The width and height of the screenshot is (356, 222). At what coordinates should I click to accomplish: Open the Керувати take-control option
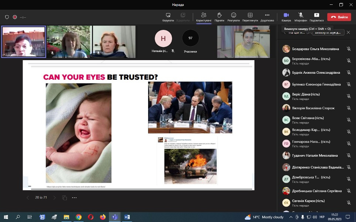tap(168, 17)
